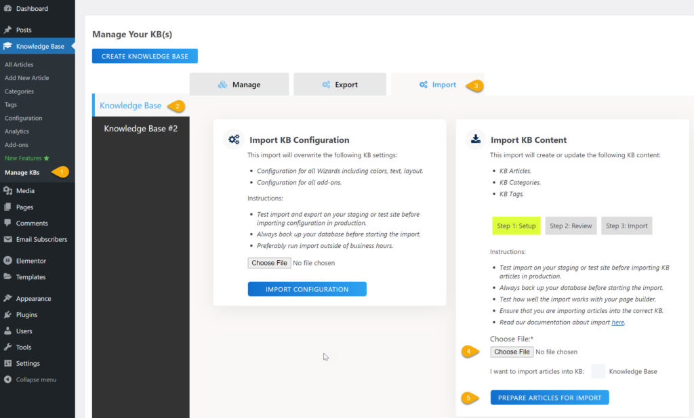694x418 pixels.
Task: Click Choose File under Import KB Content
Action: click(x=512, y=352)
